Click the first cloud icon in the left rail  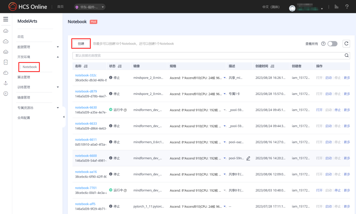(x=6, y=31)
